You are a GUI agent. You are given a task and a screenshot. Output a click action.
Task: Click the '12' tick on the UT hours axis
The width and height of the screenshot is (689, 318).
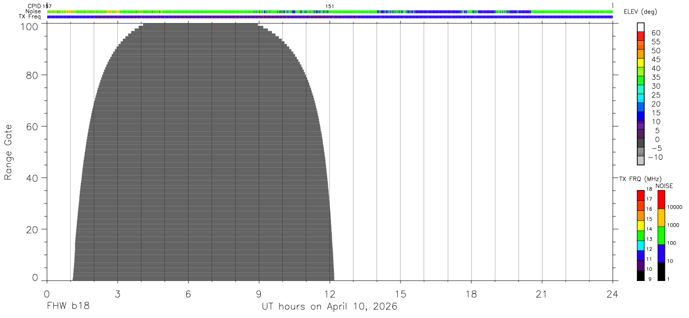(x=329, y=293)
